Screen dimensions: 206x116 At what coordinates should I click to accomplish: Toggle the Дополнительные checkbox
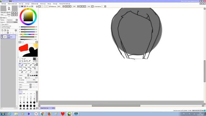coord(19,90)
